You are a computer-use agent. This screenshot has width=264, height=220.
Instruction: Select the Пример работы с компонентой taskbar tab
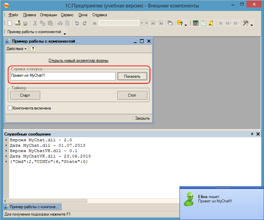click(x=32, y=206)
